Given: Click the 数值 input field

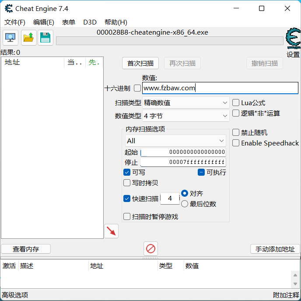Looking at the screenshot, I should 220,88.
